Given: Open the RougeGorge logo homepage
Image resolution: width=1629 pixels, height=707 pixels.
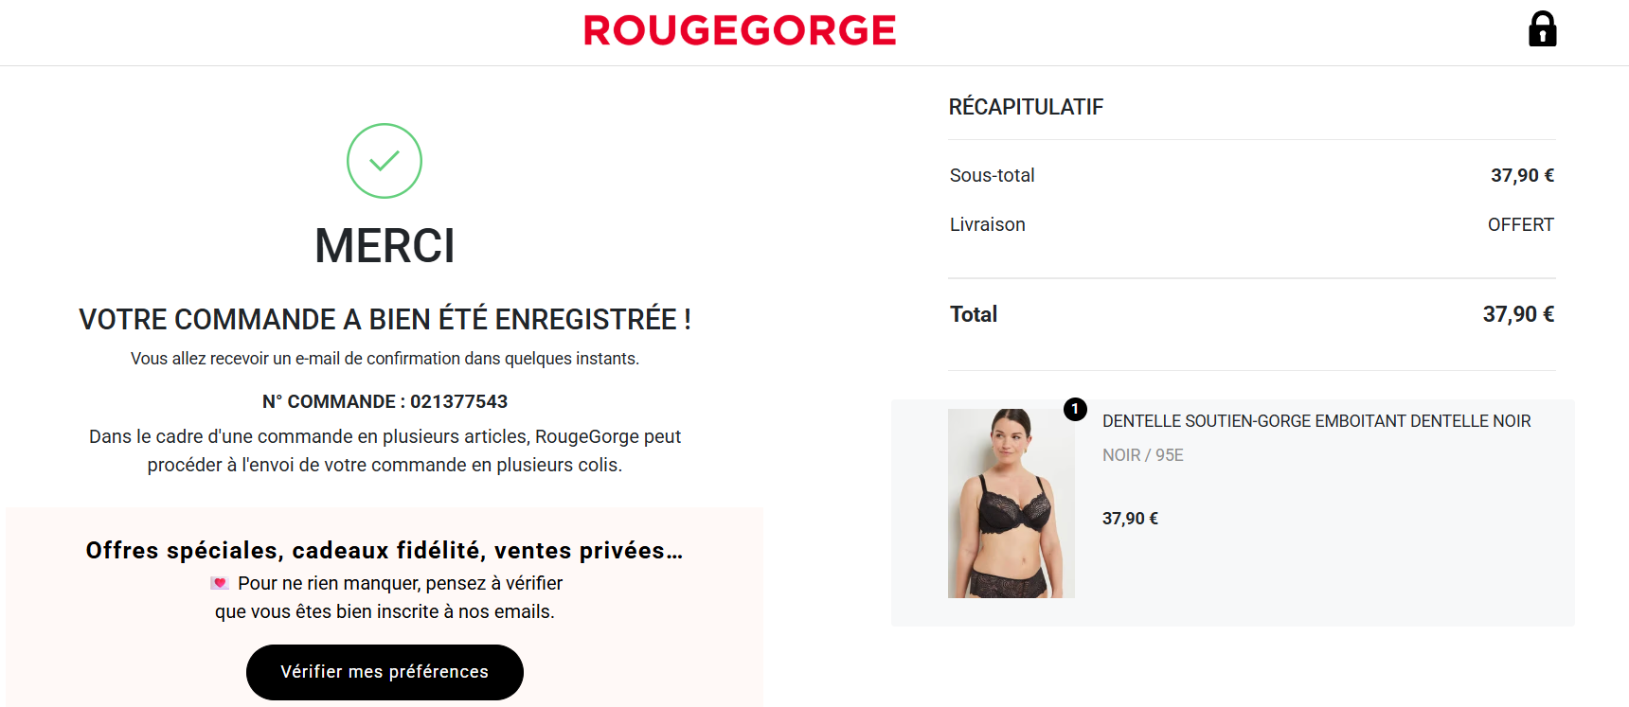Looking at the screenshot, I should pyautogui.click(x=740, y=30).
